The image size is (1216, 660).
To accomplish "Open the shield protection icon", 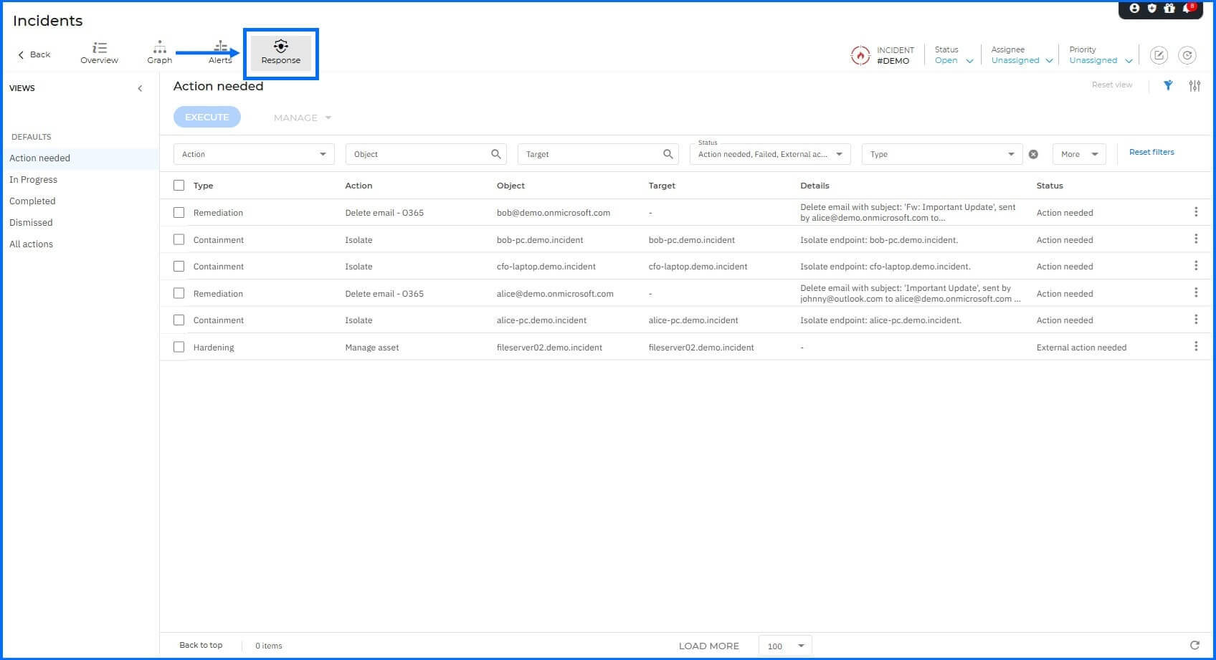I will (x=1152, y=9).
